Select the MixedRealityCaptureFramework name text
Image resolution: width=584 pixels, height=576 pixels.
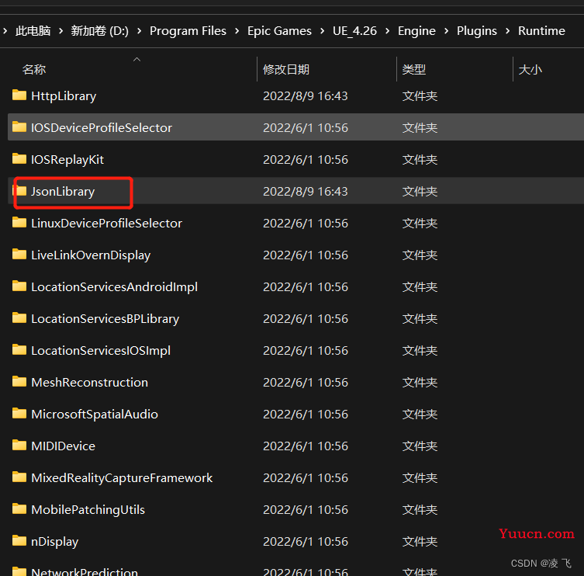122,478
